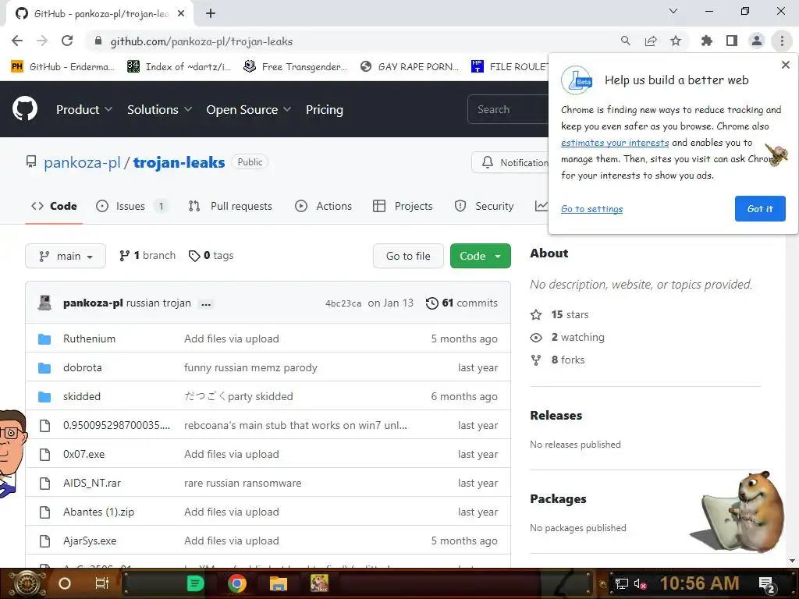
Task: Open dobrota folder
Action: (x=83, y=368)
